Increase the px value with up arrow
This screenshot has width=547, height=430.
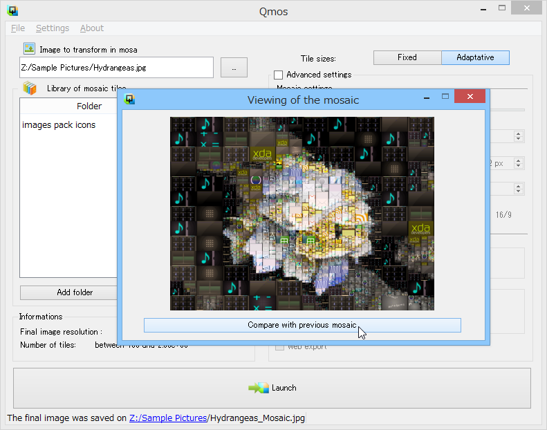(x=519, y=160)
